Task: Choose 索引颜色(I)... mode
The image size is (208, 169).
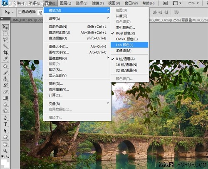Action: 129,27
